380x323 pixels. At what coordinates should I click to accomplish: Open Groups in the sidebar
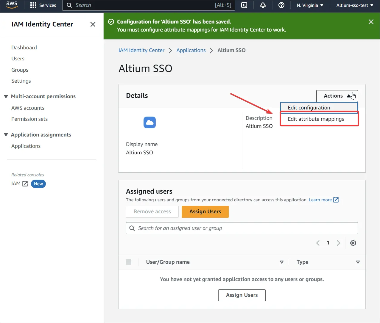point(20,70)
